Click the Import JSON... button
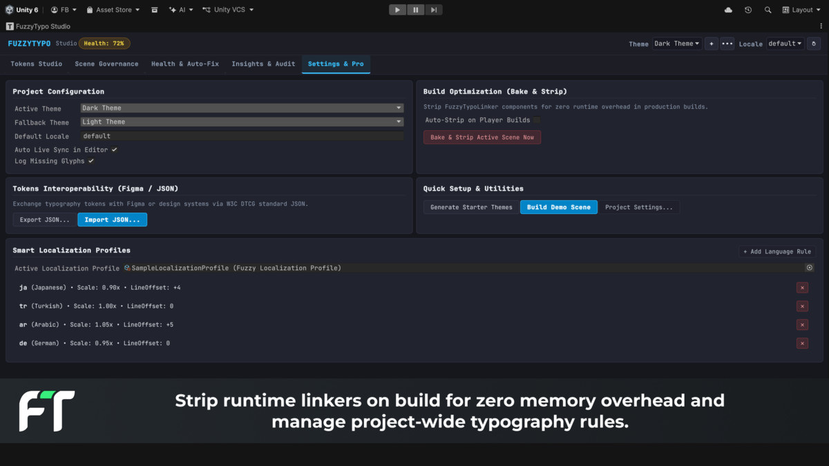The image size is (829, 466). click(x=112, y=220)
